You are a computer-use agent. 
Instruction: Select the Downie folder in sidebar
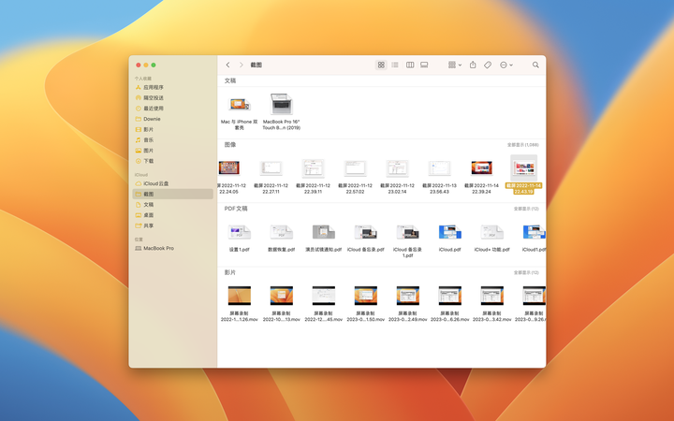(173, 119)
